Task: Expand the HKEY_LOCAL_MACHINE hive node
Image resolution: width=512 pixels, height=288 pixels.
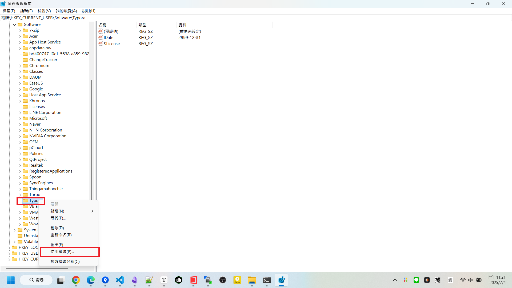Action: click(x=9, y=247)
